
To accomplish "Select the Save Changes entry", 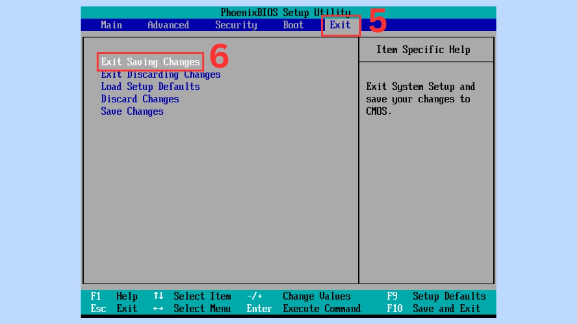I will pyautogui.click(x=132, y=111).
